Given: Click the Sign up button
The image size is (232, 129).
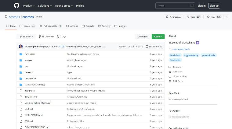Looking at the screenshot, I should coord(214,6).
